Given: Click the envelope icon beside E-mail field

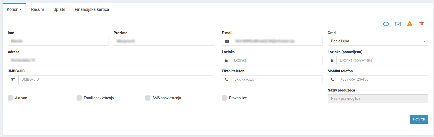Looking at the screenshot, I should [x=227, y=41].
